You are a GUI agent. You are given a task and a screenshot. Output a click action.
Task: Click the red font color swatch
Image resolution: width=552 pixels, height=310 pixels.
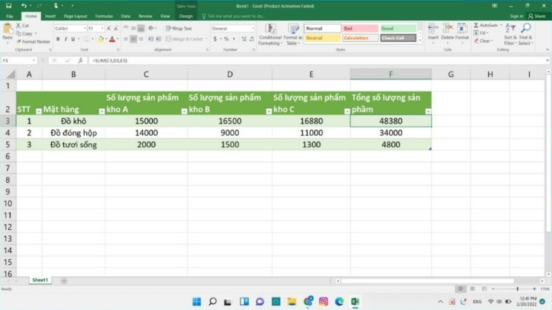tap(112, 39)
